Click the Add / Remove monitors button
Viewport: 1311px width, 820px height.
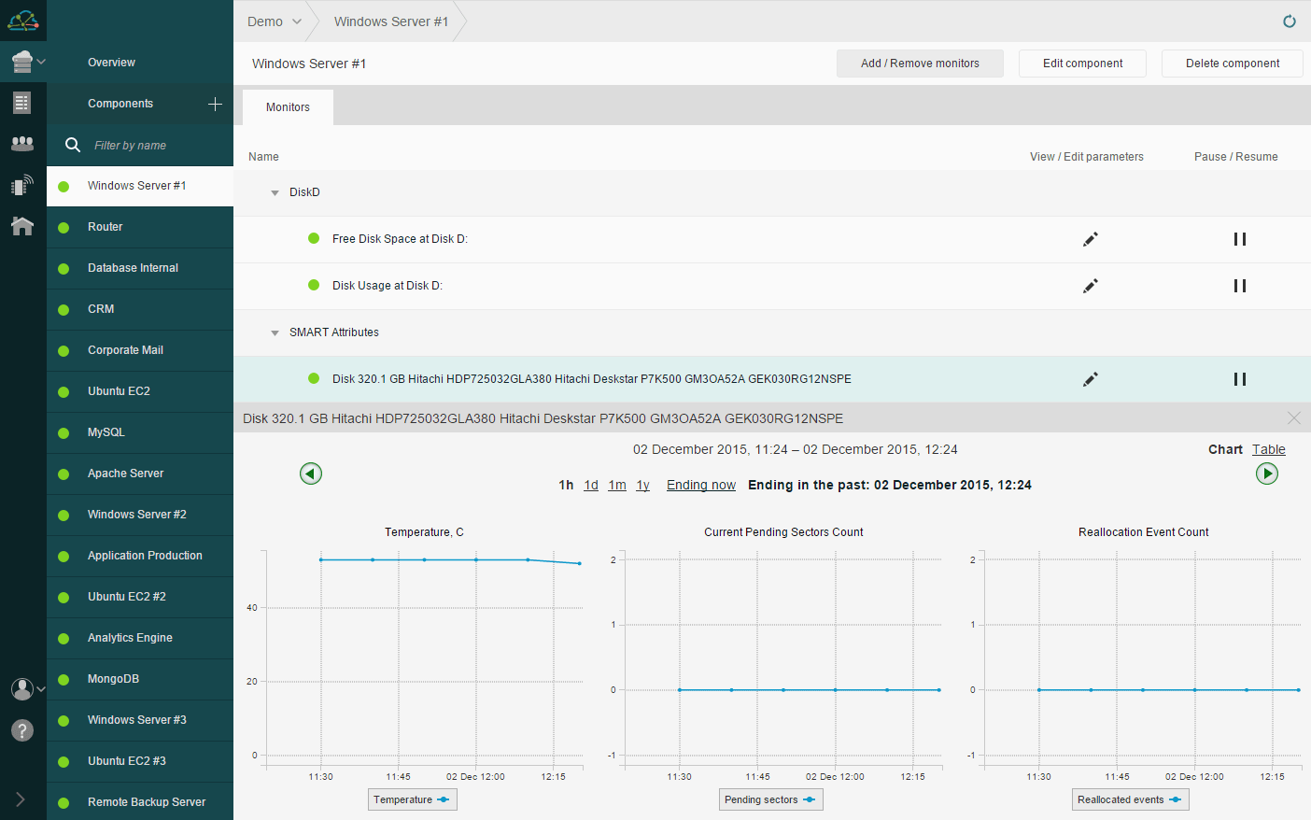[920, 64]
